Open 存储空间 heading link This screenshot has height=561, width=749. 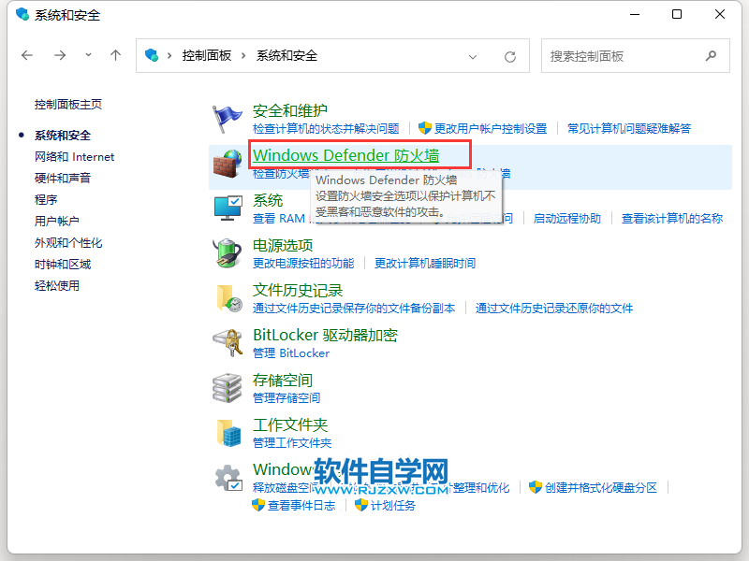283,381
